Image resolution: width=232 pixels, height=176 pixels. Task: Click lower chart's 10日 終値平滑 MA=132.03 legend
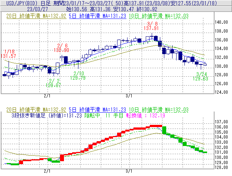pos(159,110)
